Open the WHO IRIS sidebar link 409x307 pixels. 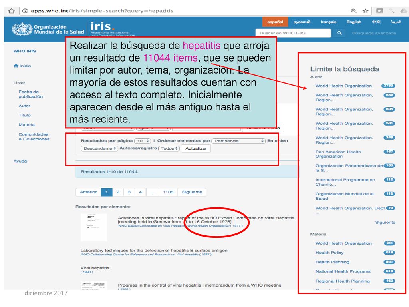[25, 51]
